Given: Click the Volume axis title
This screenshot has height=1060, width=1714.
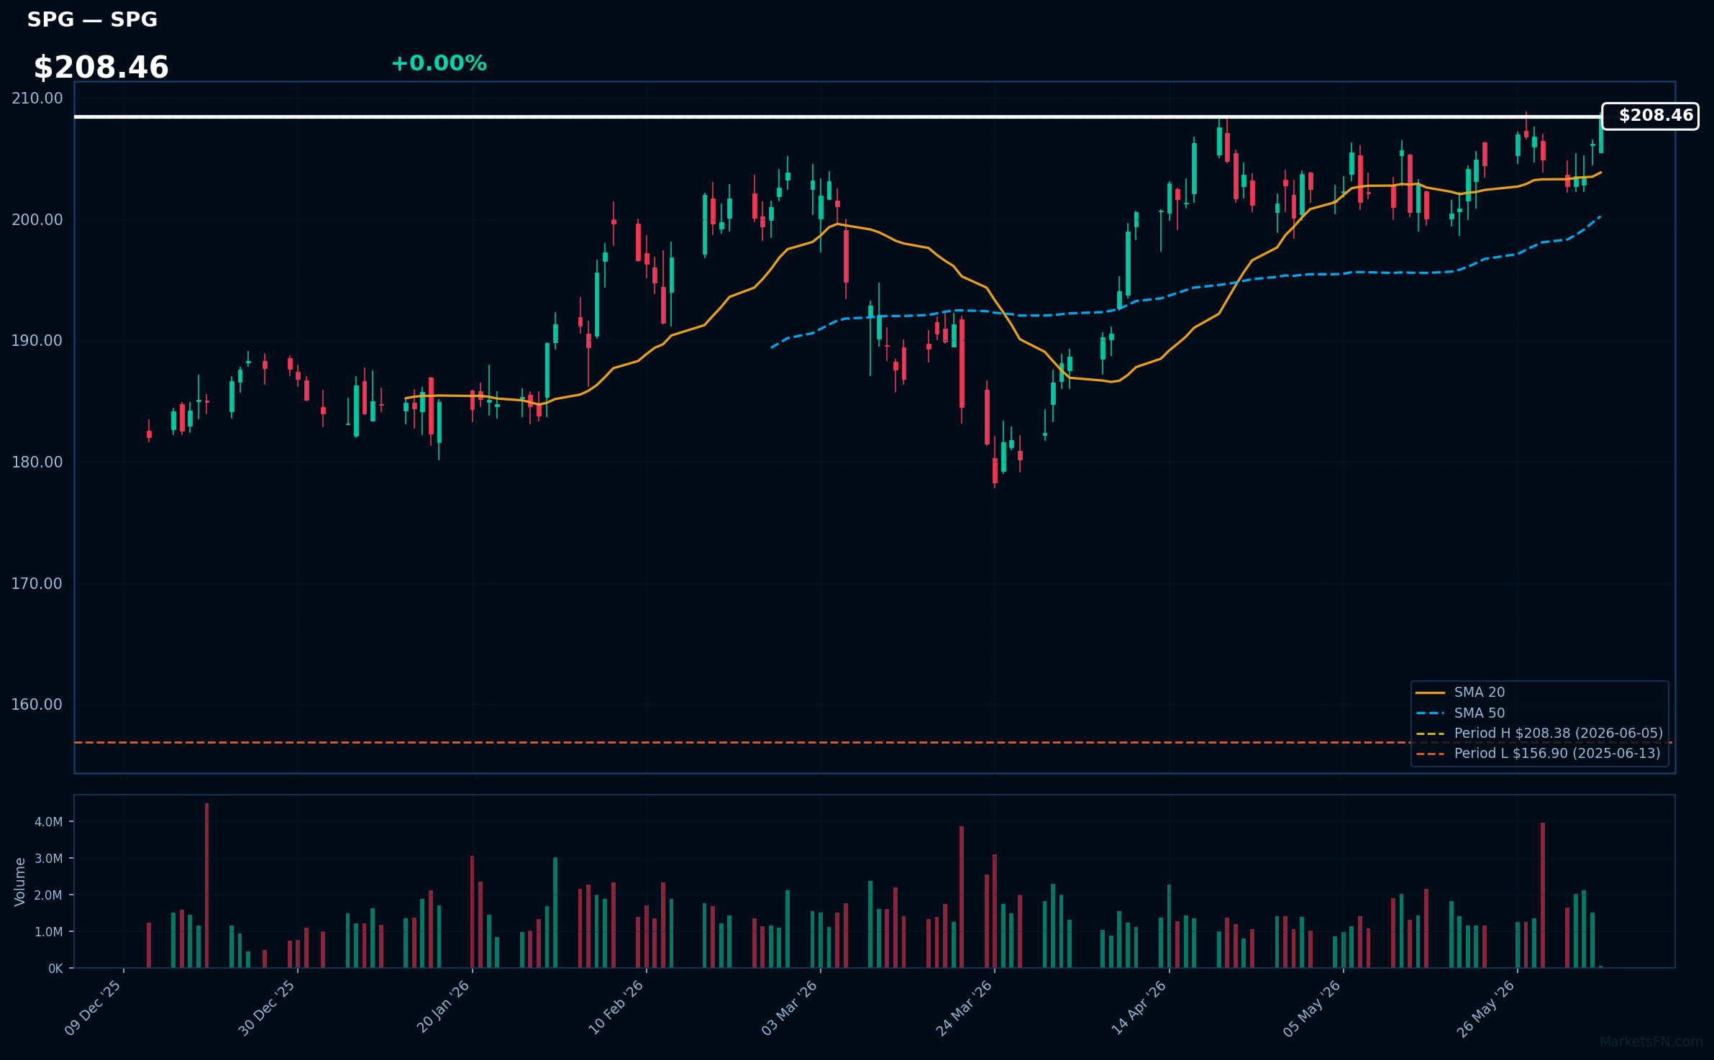Looking at the screenshot, I should [x=20, y=882].
